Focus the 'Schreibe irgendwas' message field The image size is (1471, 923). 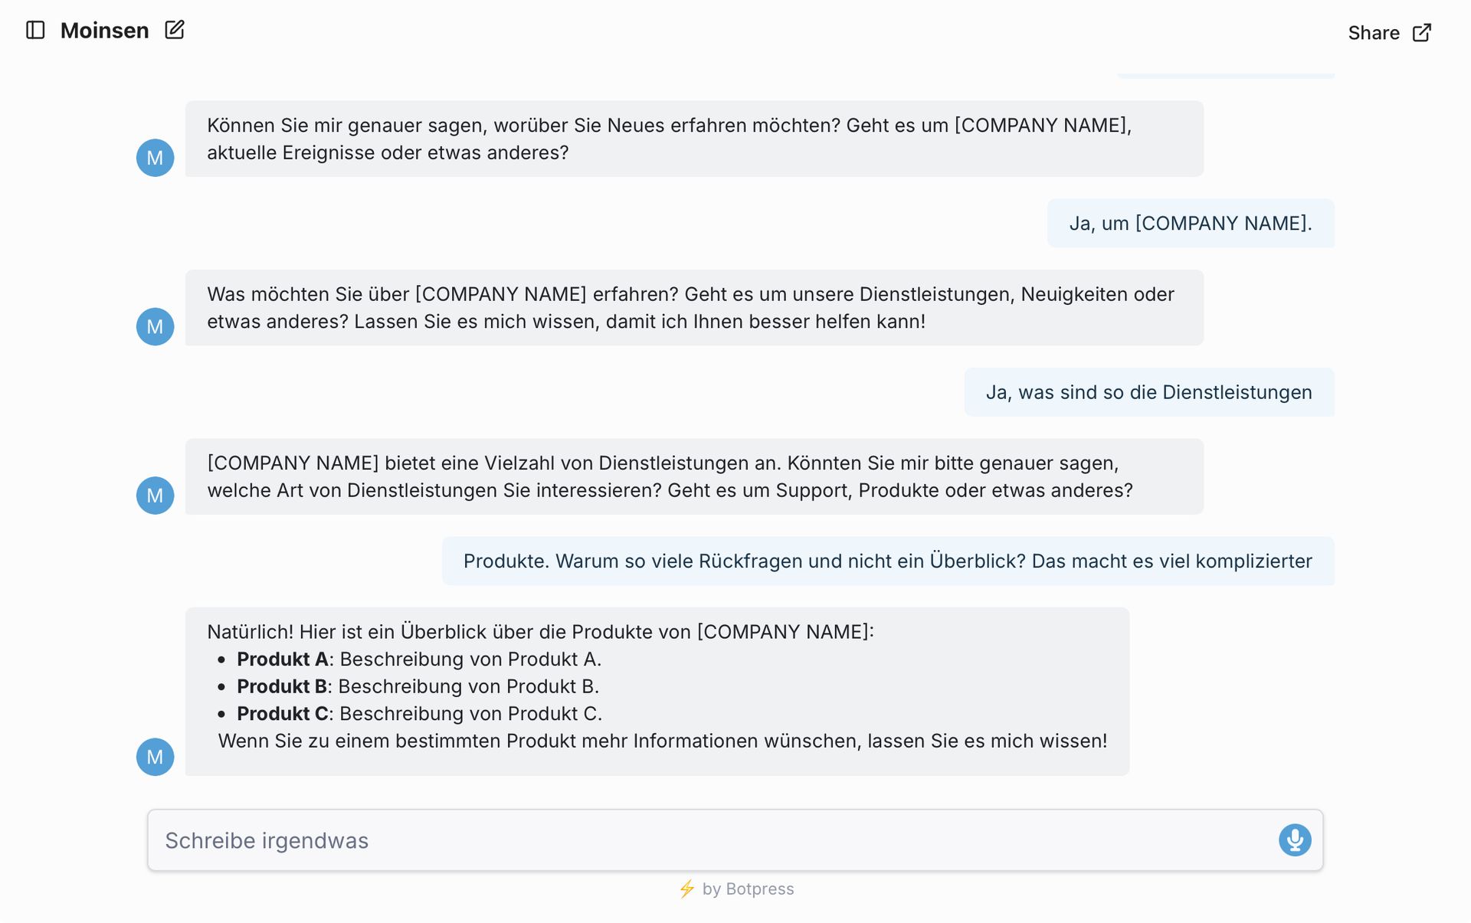(713, 840)
